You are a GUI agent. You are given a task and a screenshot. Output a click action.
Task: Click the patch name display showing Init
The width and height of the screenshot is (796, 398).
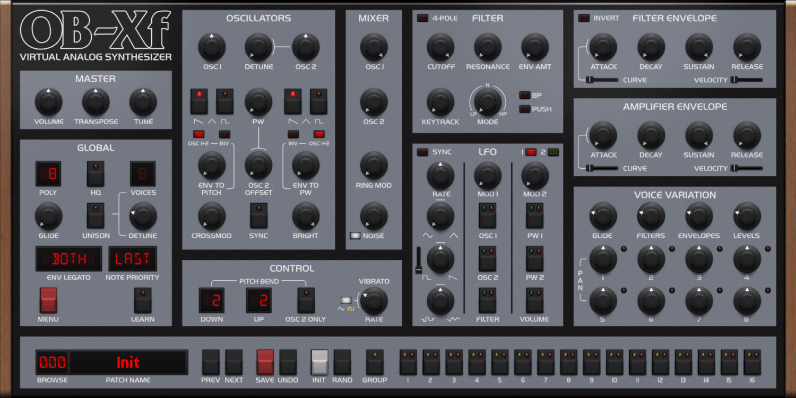127,362
